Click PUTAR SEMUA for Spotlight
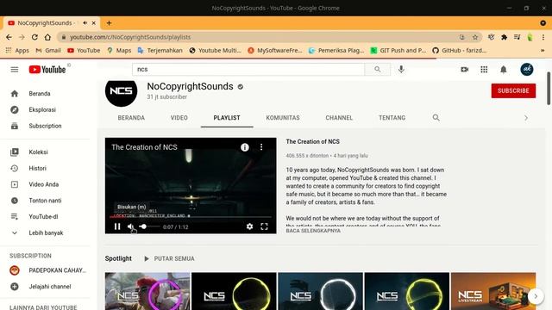This screenshot has width=552, height=310. point(169,258)
